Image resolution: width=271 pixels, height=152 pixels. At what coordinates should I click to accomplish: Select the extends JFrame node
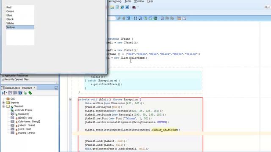click(24, 110)
